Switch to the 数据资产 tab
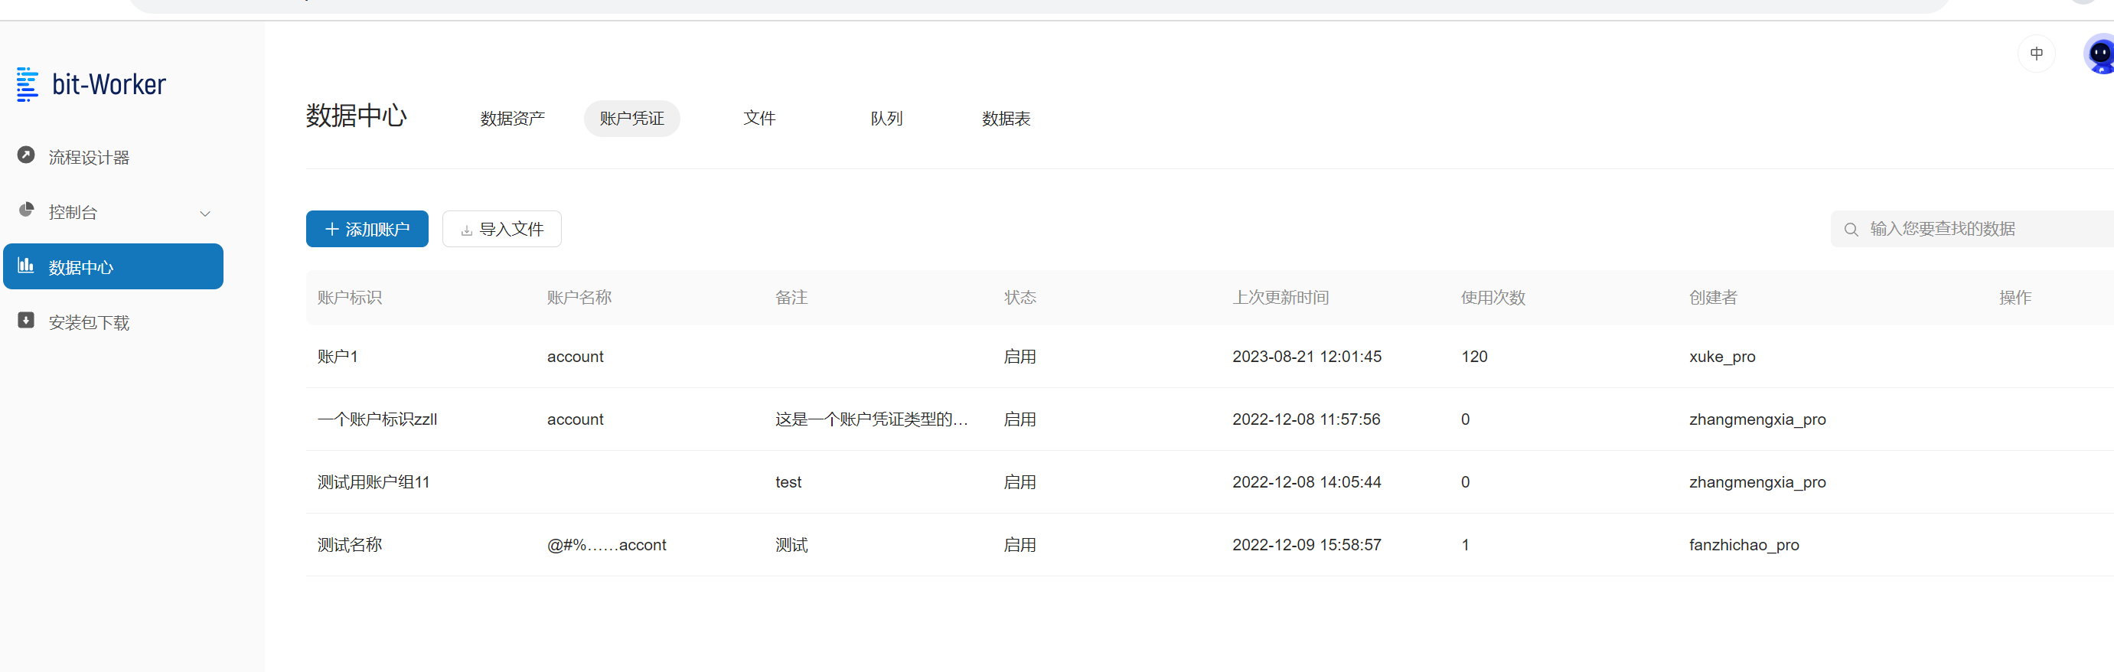The image size is (2114, 672). [x=512, y=119]
